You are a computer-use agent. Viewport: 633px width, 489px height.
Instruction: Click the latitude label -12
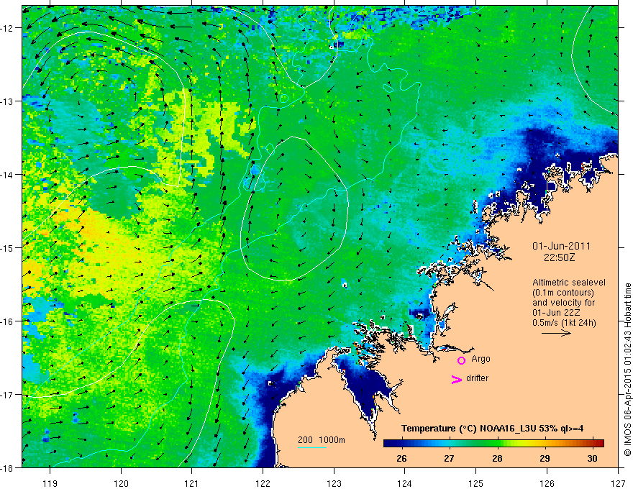[x=8, y=28]
